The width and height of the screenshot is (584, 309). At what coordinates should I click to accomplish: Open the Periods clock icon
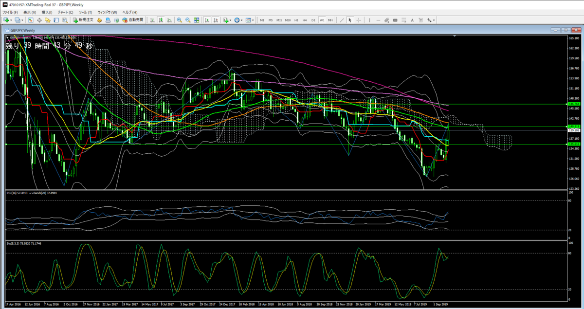click(237, 20)
